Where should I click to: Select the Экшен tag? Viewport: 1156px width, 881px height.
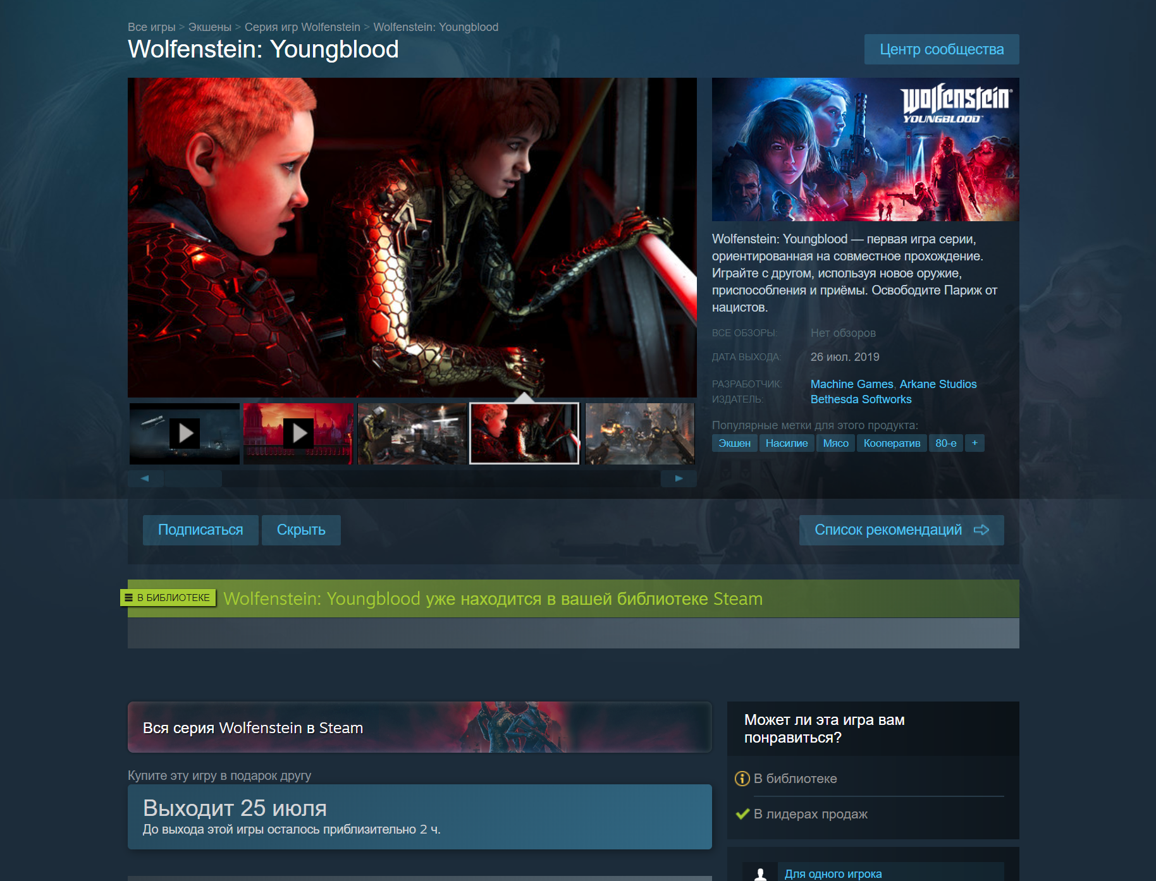734,443
